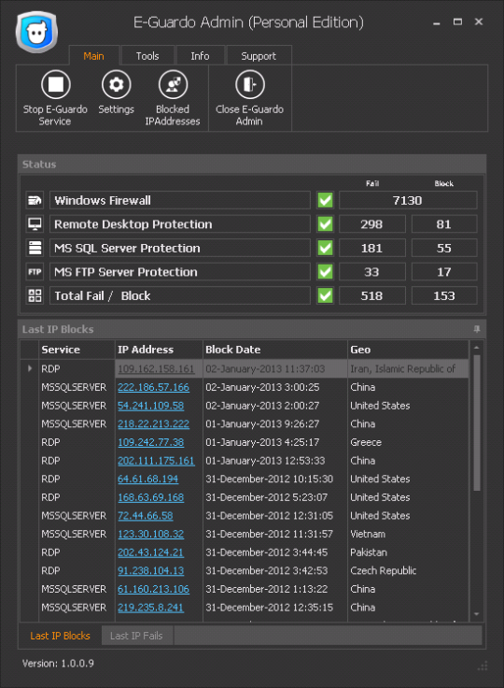
Task: Open IP link 202.43.124.21
Action: click(151, 552)
